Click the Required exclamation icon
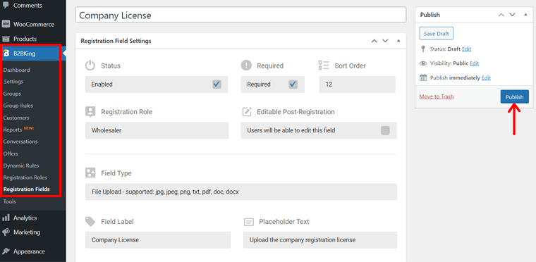 pyautogui.click(x=246, y=65)
